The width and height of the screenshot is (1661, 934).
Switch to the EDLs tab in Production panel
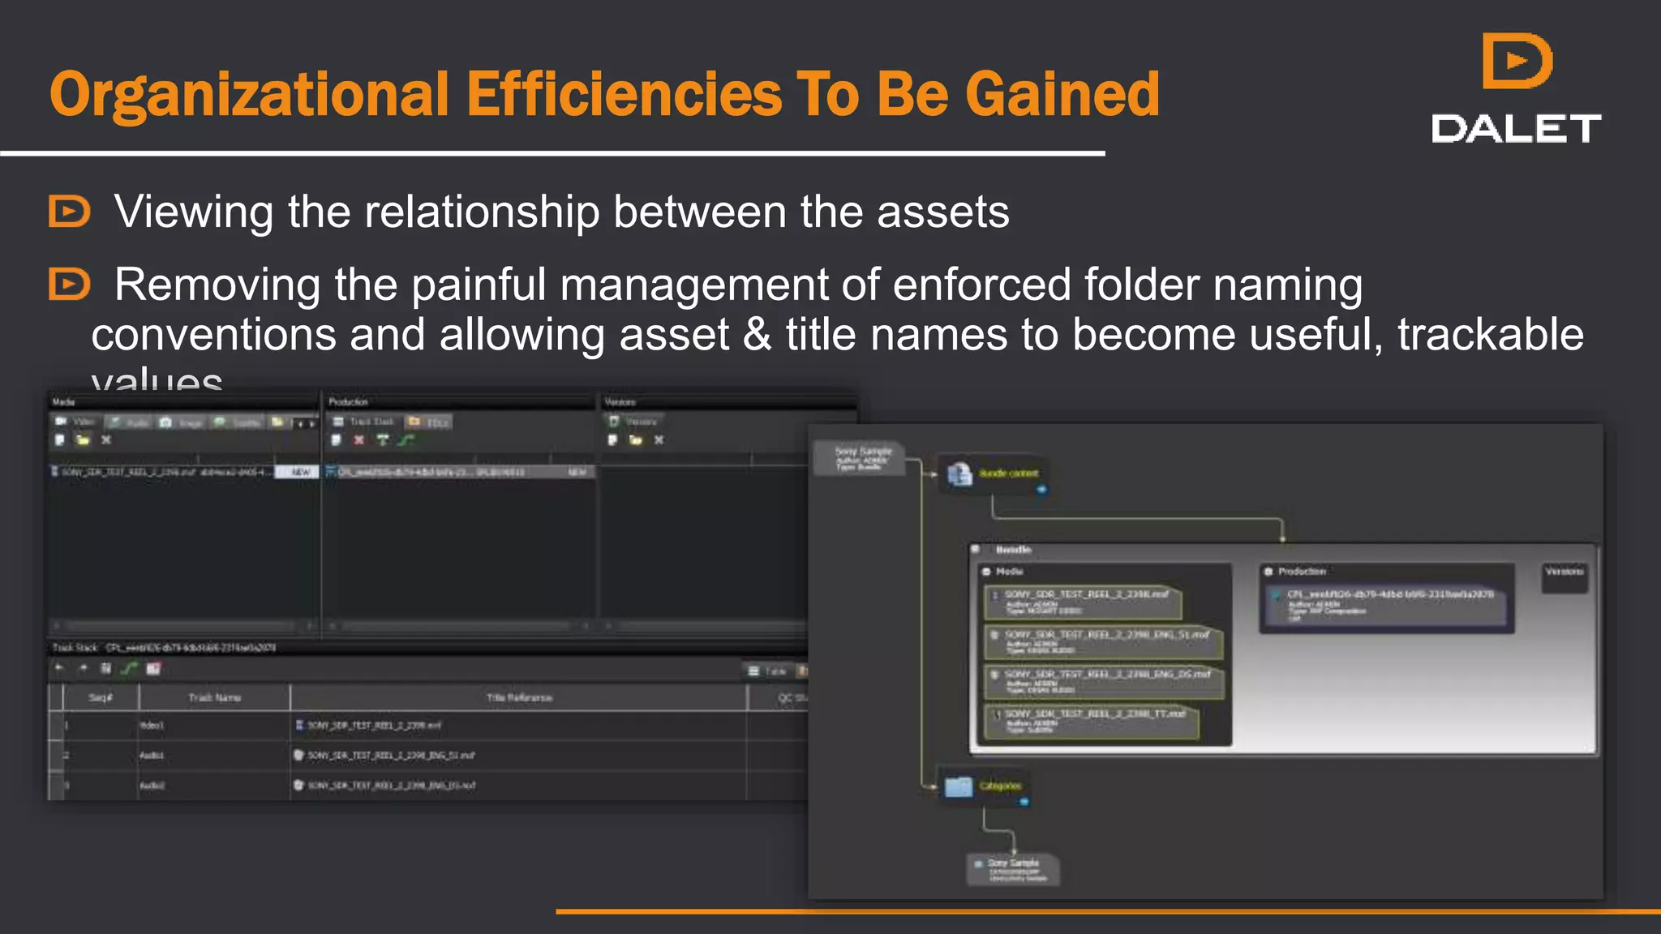430,422
